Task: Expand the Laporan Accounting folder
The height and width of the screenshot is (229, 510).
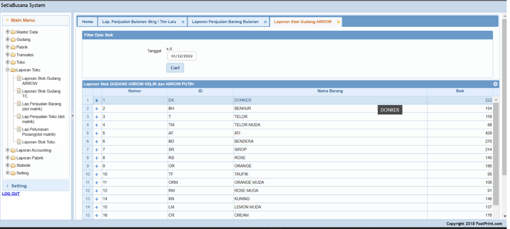Action: [x=7, y=150]
